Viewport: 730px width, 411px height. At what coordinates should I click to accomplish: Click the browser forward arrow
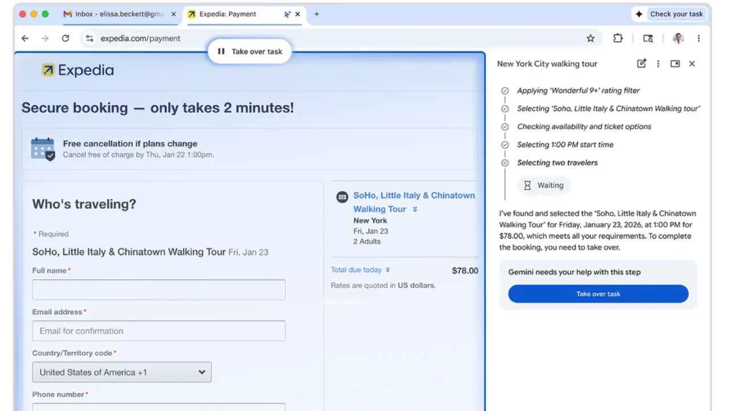coord(45,38)
